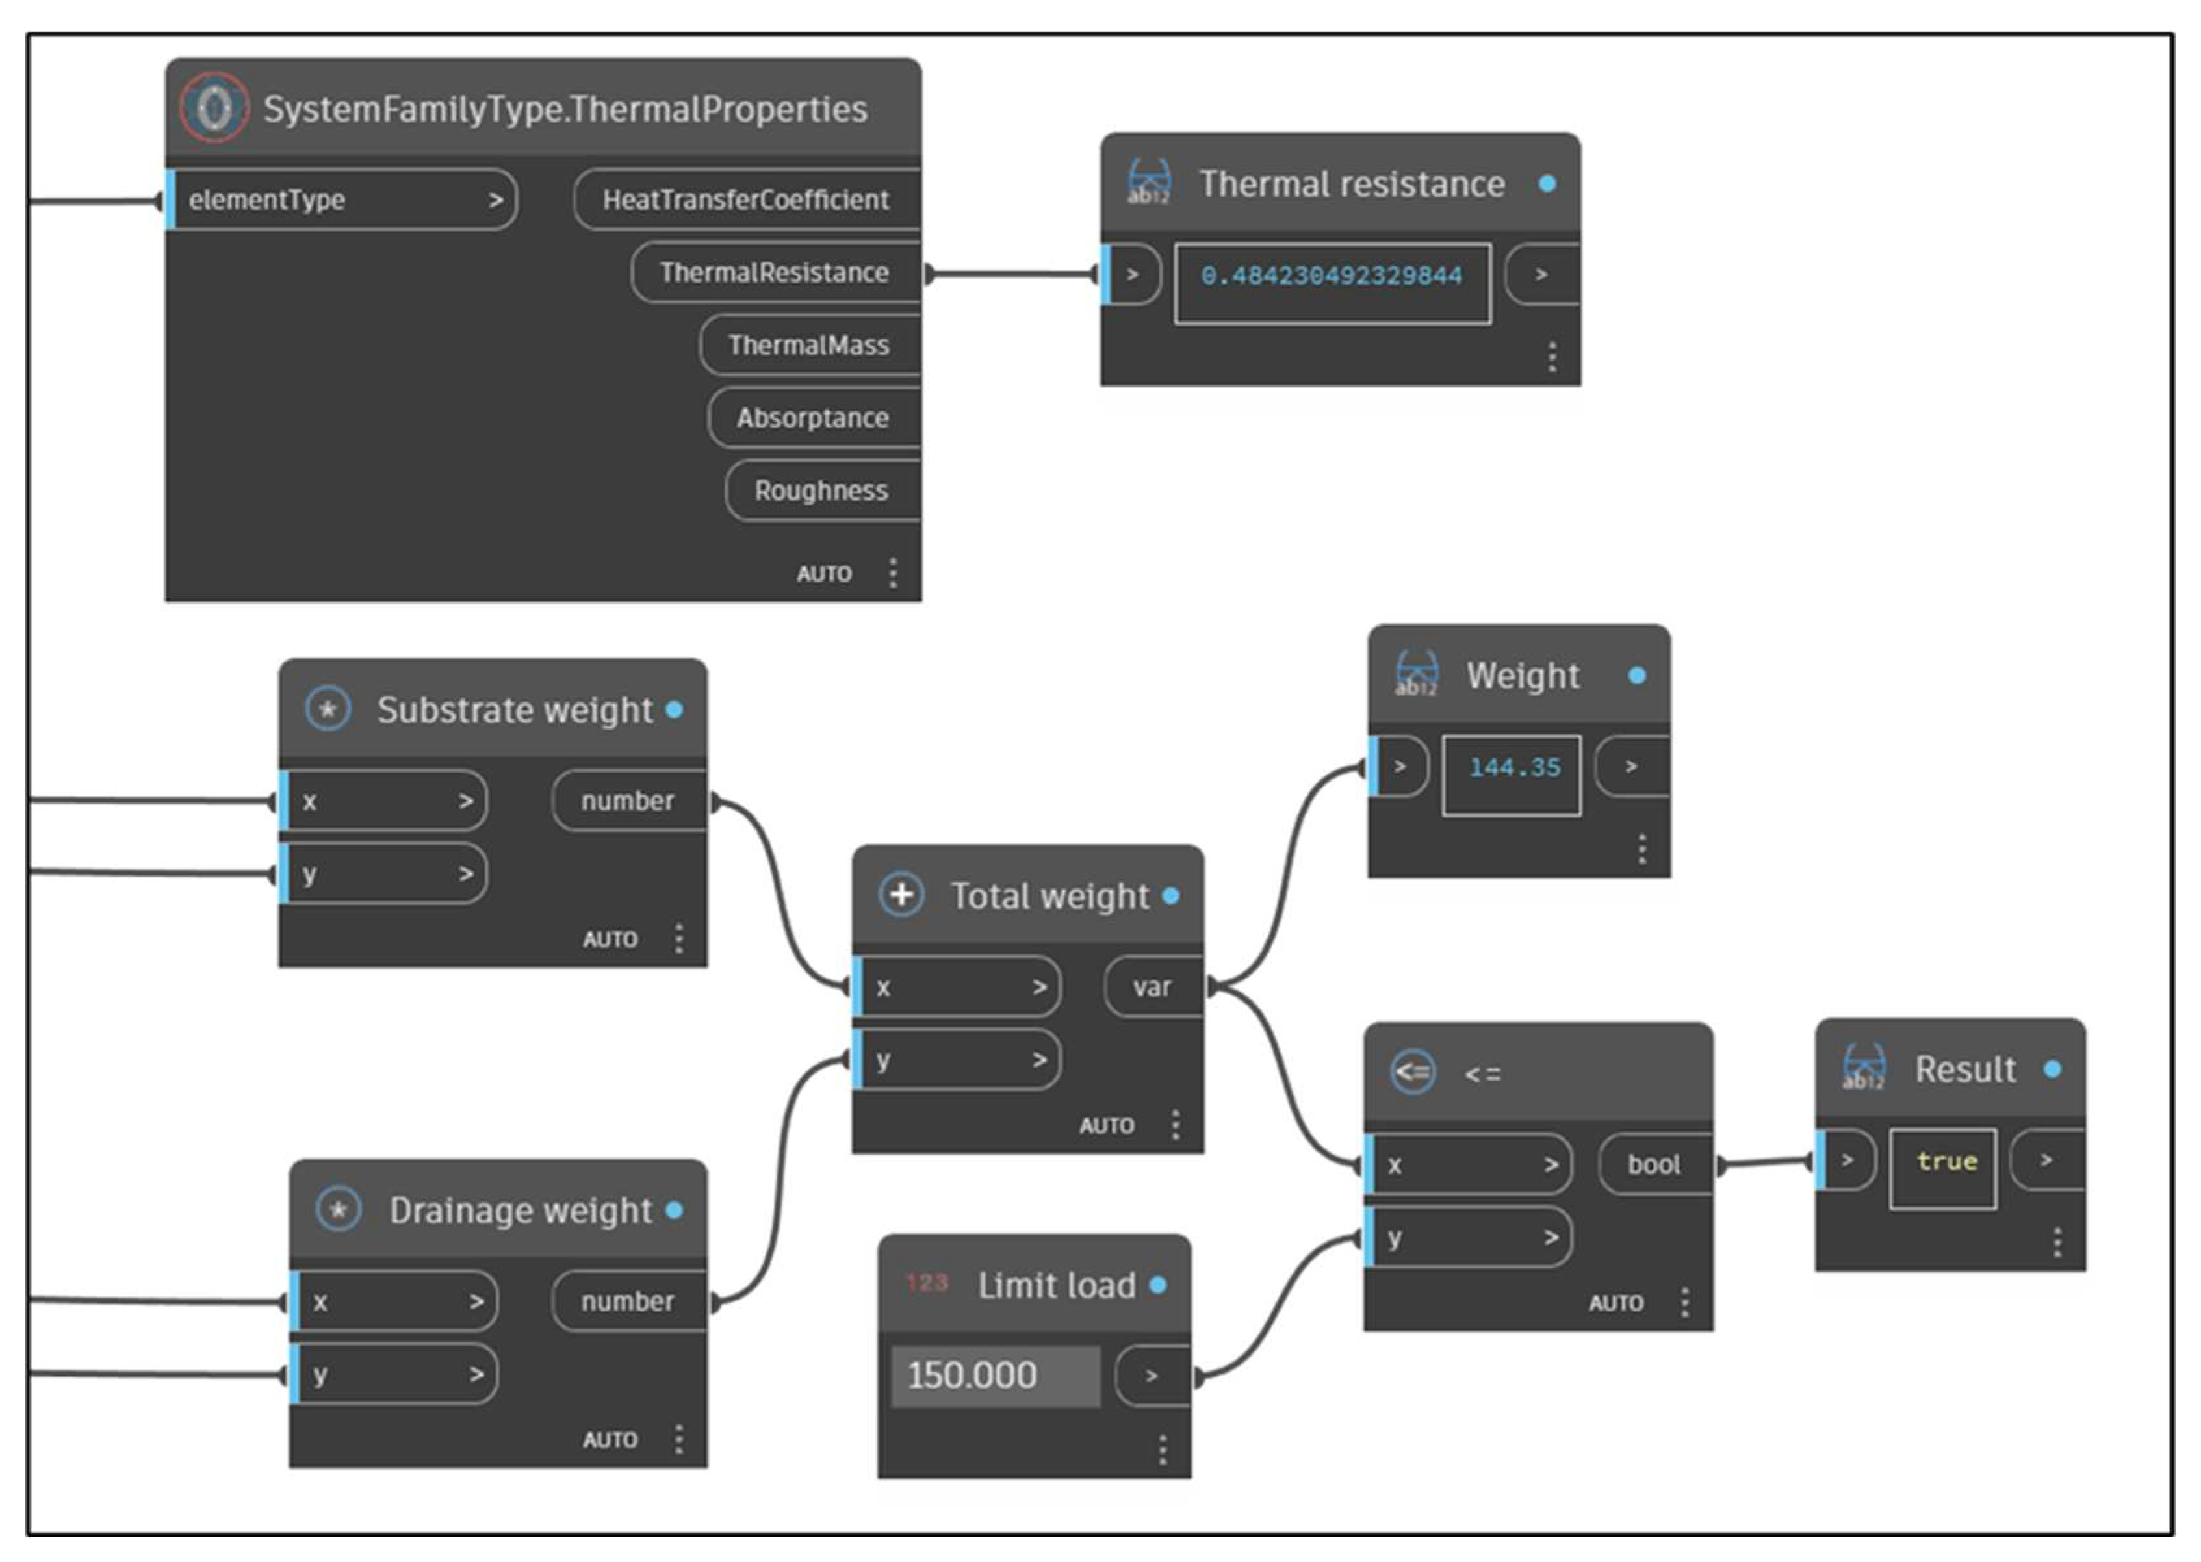This screenshot has width=2201, height=1562.
Task: Expand the elementType input port chevron
Action: 495,200
